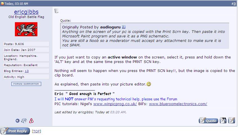Open the www.winpicprog.co.uk link
Image resolution: width=239 pixels, height=138 pixels.
pos(115,104)
